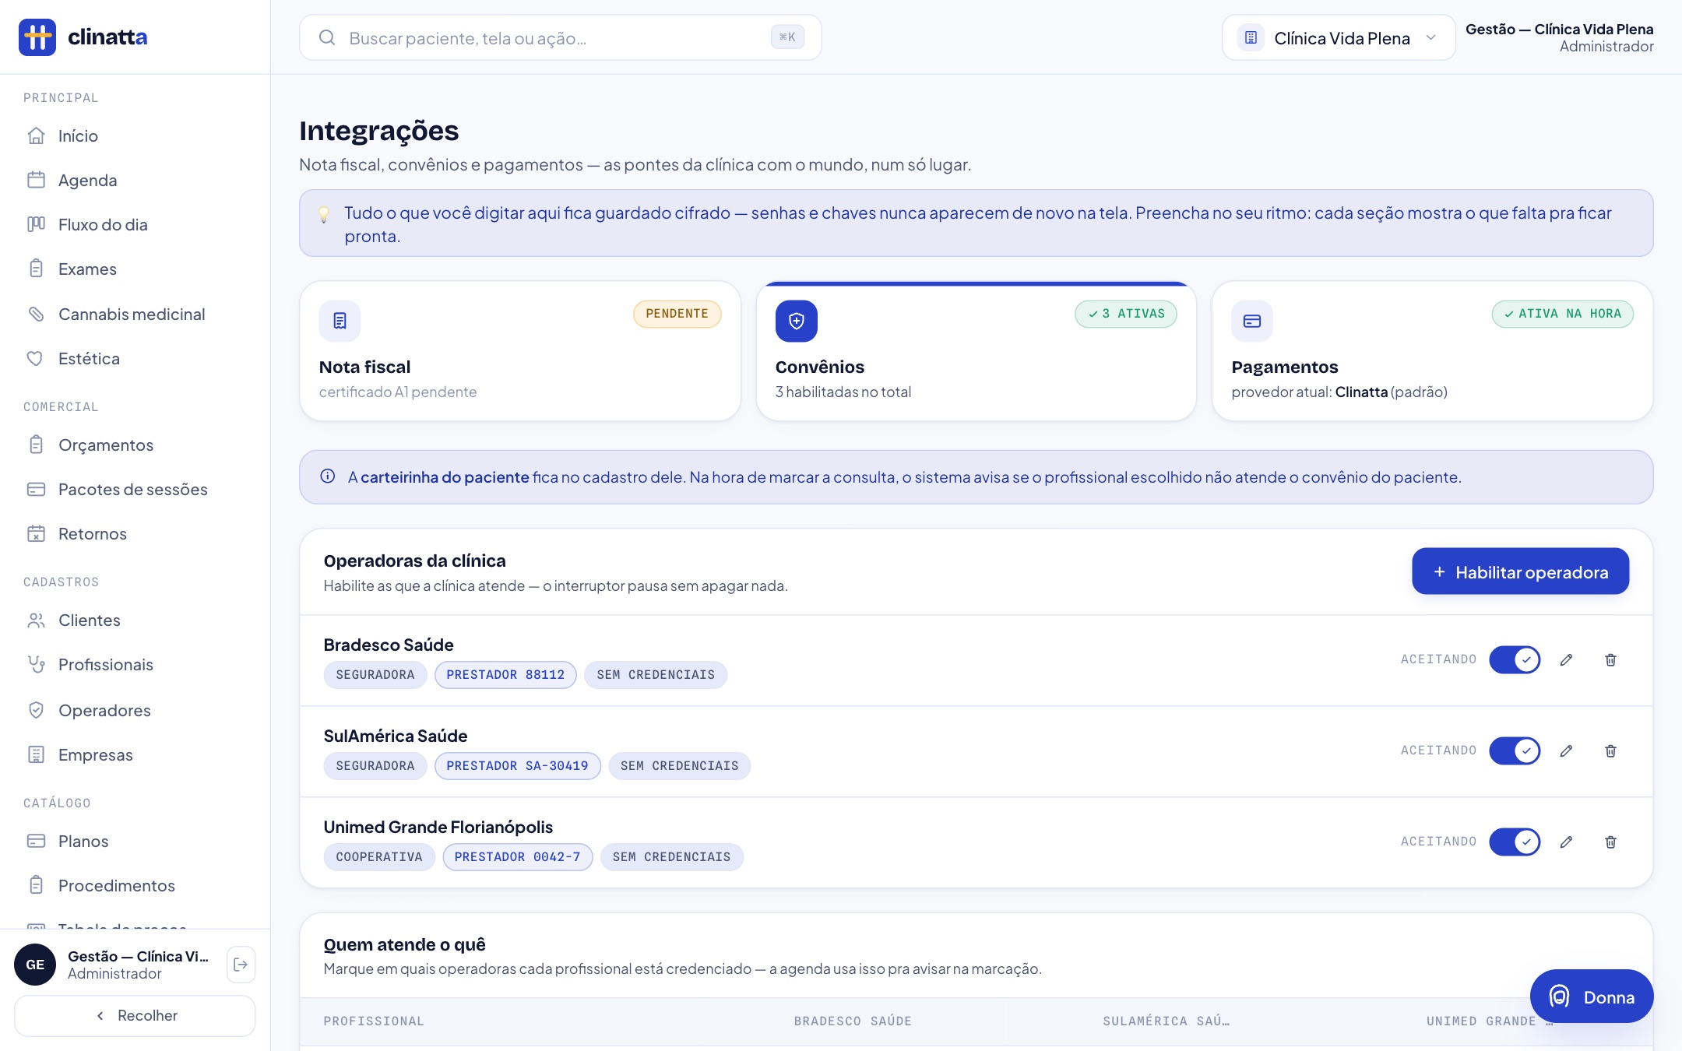This screenshot has width=1682, height=1051.
Task: Edit Unimed Grande Florianópolis via pencil icon
Action: 1567,842
